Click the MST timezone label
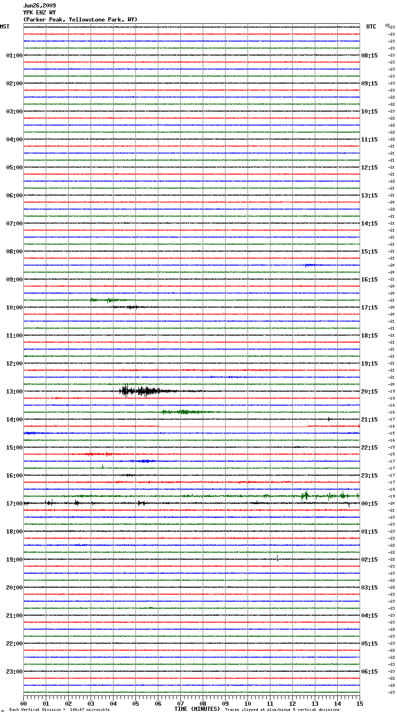This screenshot has height=716, width=397. pos(5,27)
